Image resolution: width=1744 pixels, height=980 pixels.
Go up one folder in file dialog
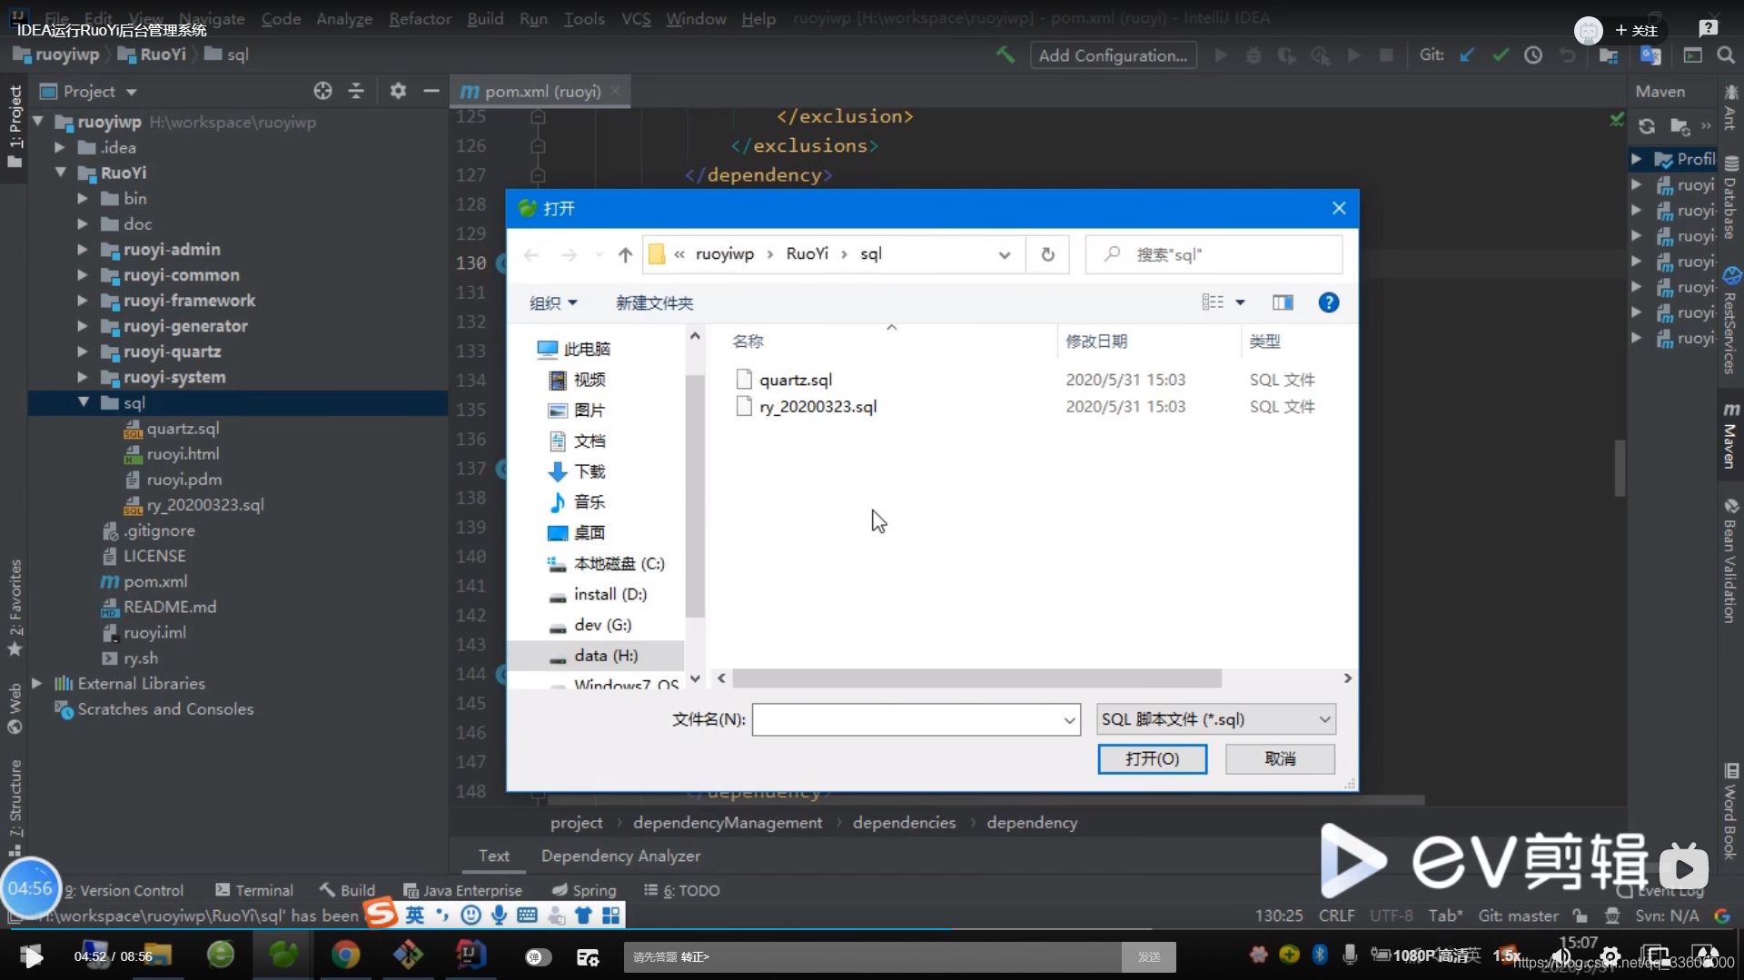tap(625, 255)
